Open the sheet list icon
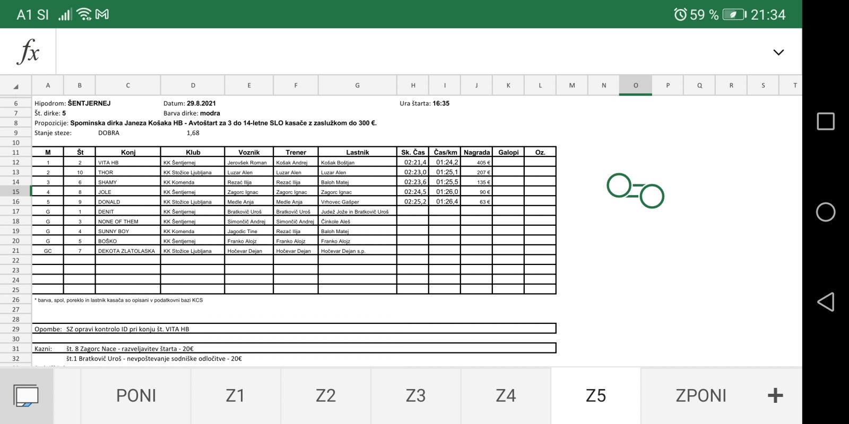The width and height of the screenshot is (849, 424). (26, 396)
